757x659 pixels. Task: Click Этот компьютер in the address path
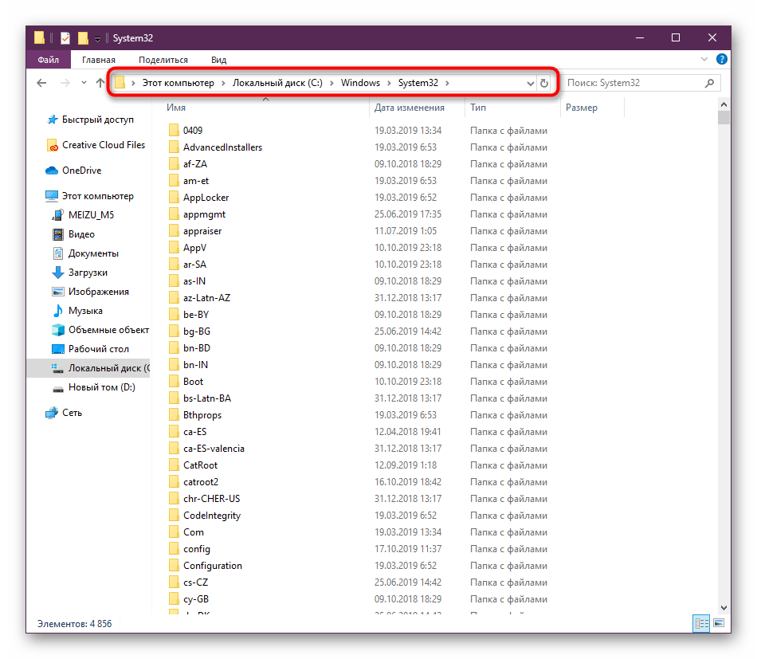point(178,83)
